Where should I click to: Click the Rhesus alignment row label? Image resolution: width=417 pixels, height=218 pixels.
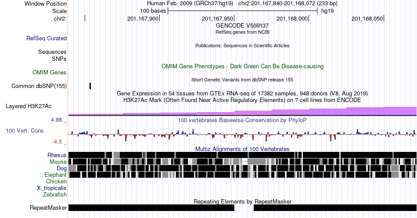point(57,155)
